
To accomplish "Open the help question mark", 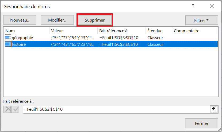I will pyautogui.click(x=193, y=6).
